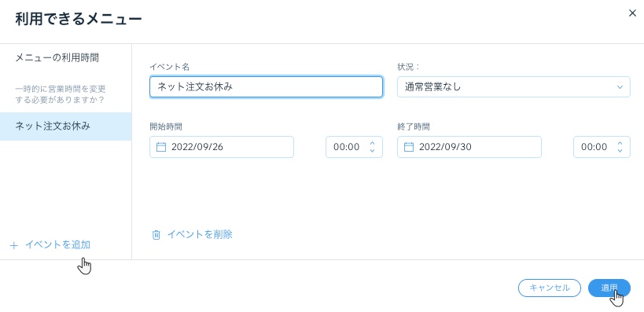Click the trash icon for イベントを削除
The height and width of the screenshot is (312, 644).
click(156, 235)
